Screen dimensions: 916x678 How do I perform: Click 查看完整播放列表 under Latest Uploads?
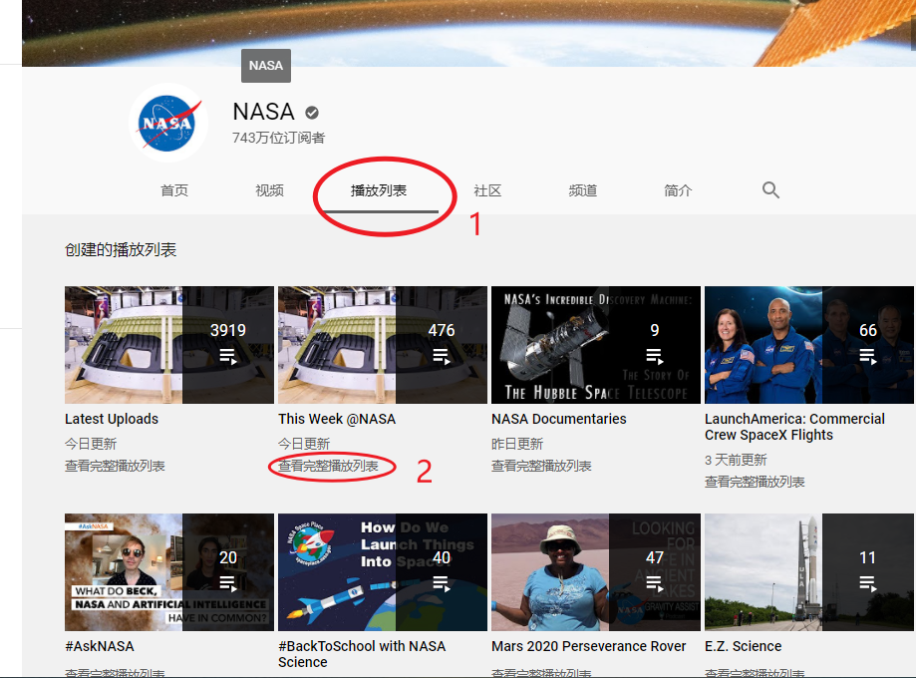click(115, 466)
